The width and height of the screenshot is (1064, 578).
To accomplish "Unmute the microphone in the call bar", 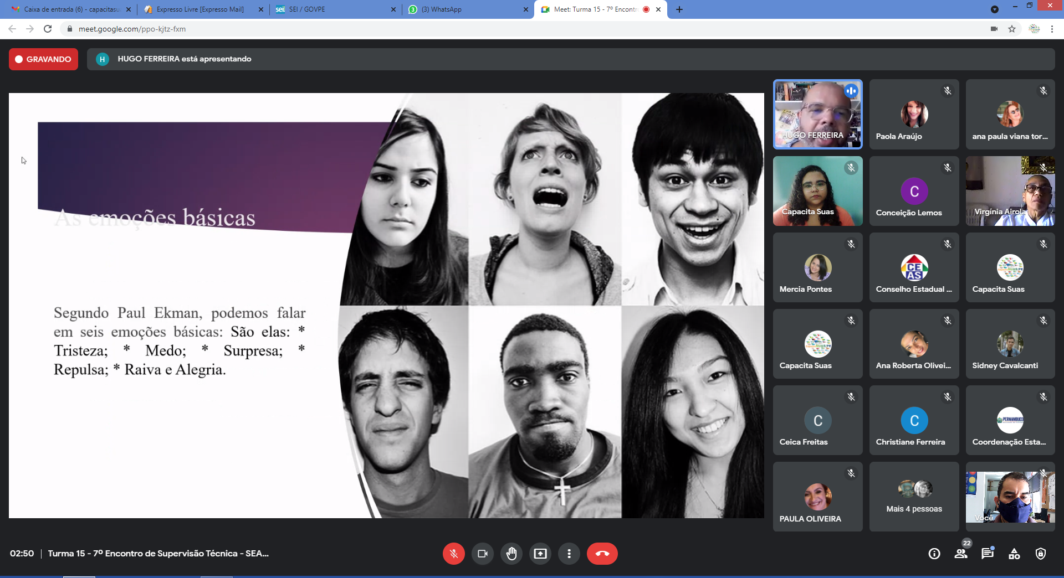I will (x=453, y=554).
